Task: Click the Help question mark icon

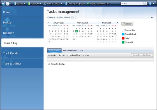Action: coord(150,4)
